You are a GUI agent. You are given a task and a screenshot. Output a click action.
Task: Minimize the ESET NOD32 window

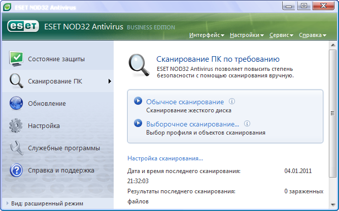pyautogui.click(x=289, y=6)
